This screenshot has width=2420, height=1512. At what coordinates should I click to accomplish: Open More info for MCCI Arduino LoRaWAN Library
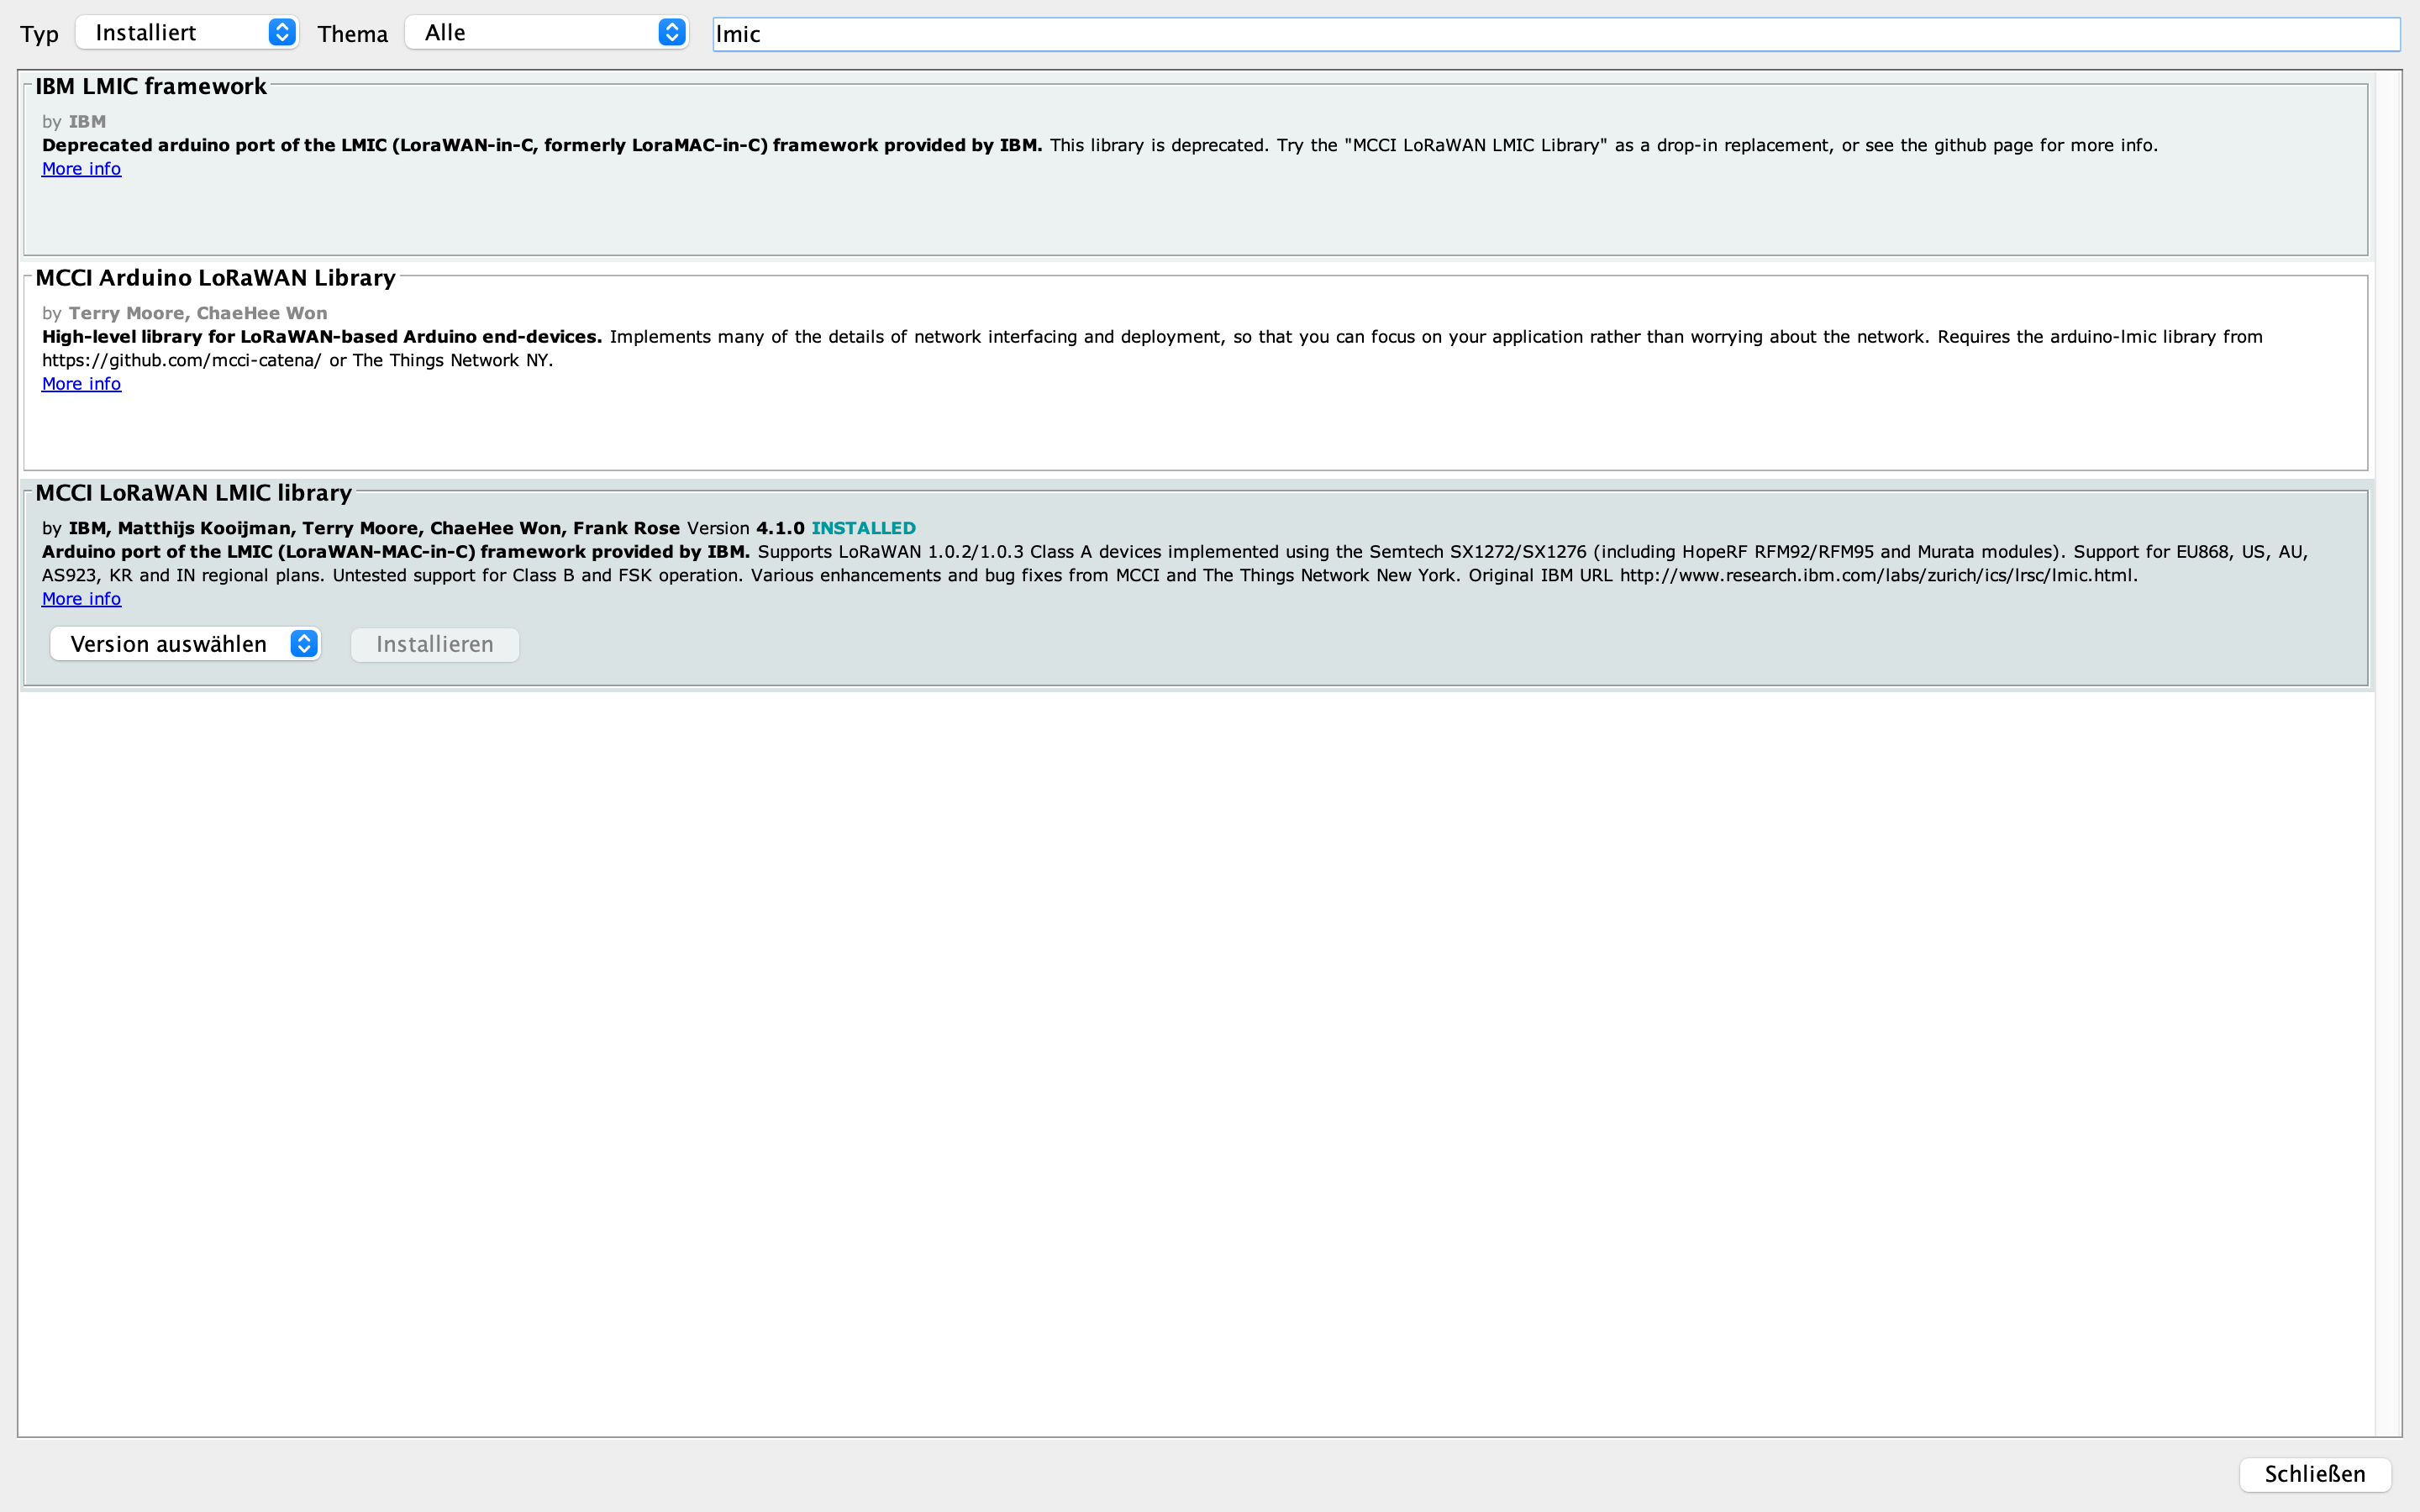[81, 384]
